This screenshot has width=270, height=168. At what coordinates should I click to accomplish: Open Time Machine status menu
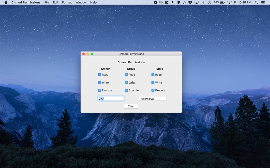coord(209,3)
